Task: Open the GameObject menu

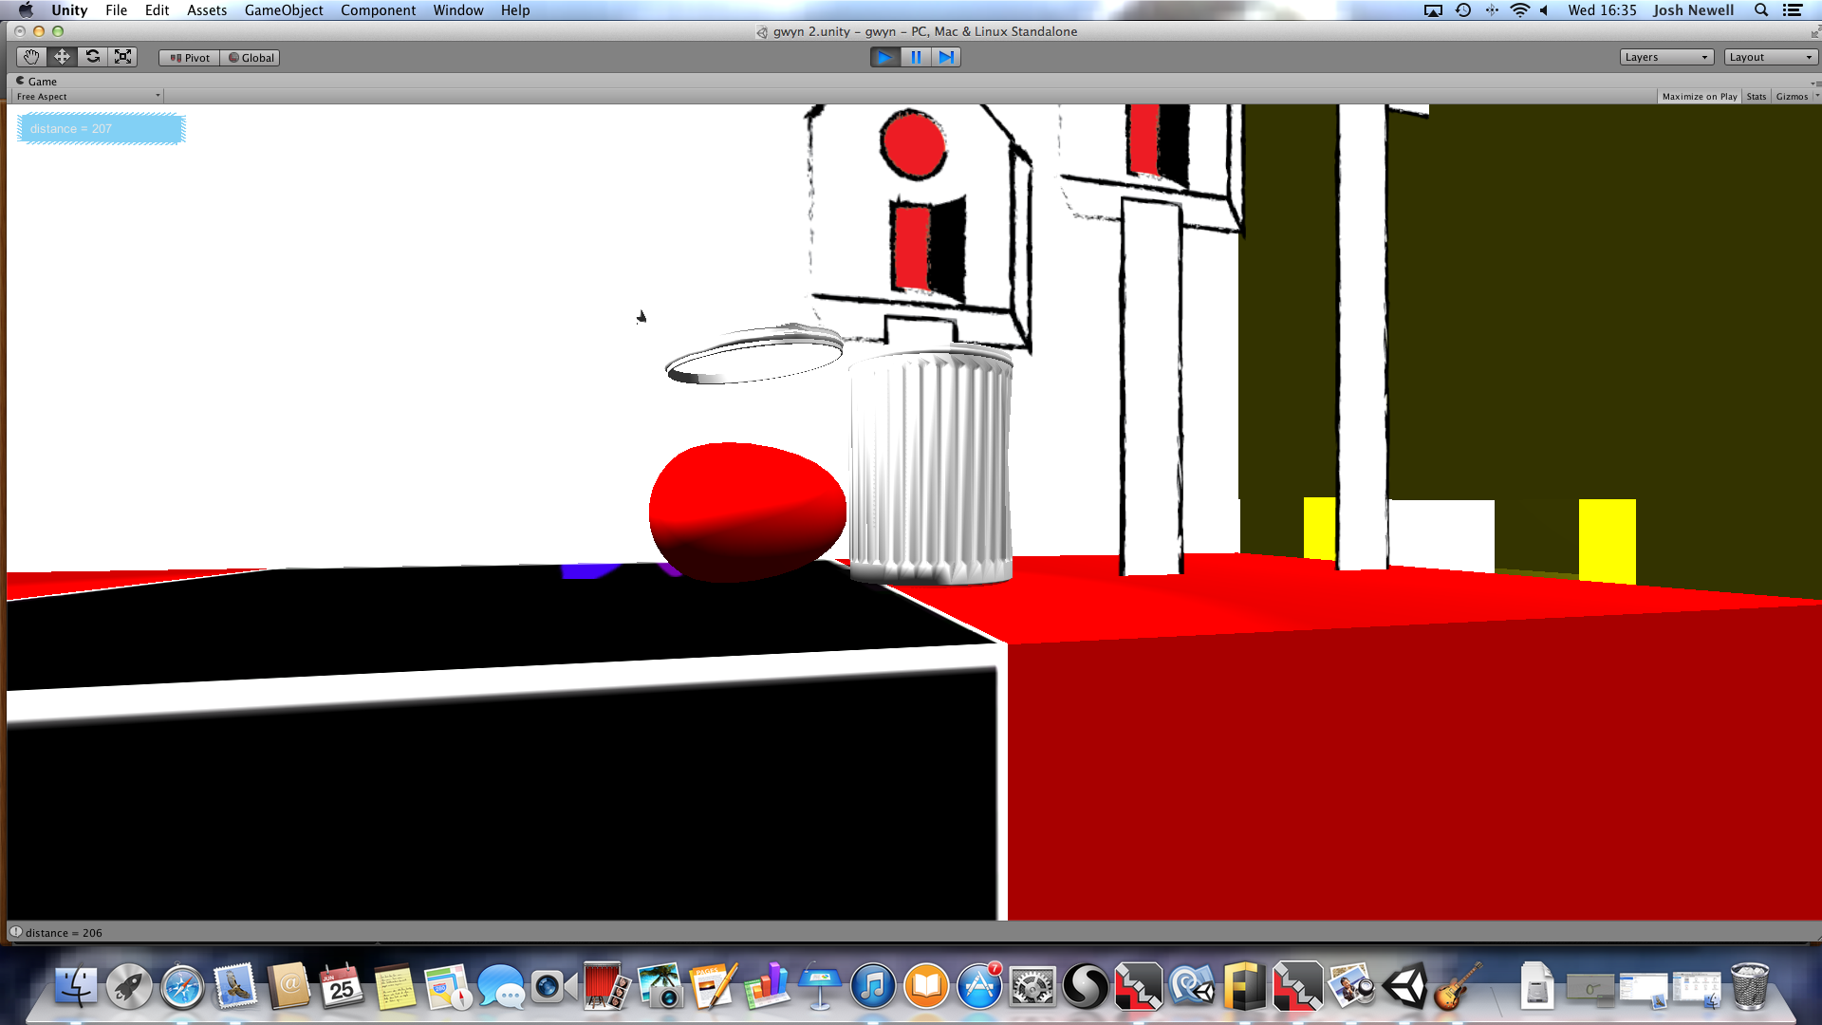Action: (x=283, y=10)
